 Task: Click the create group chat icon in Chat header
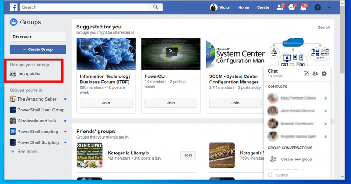[x=315, y=73]
